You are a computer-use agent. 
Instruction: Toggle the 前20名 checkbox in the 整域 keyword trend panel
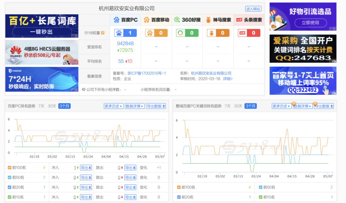179,197
